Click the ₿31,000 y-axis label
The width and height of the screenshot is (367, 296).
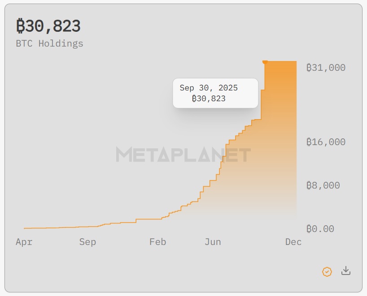[x=326, y=68]
